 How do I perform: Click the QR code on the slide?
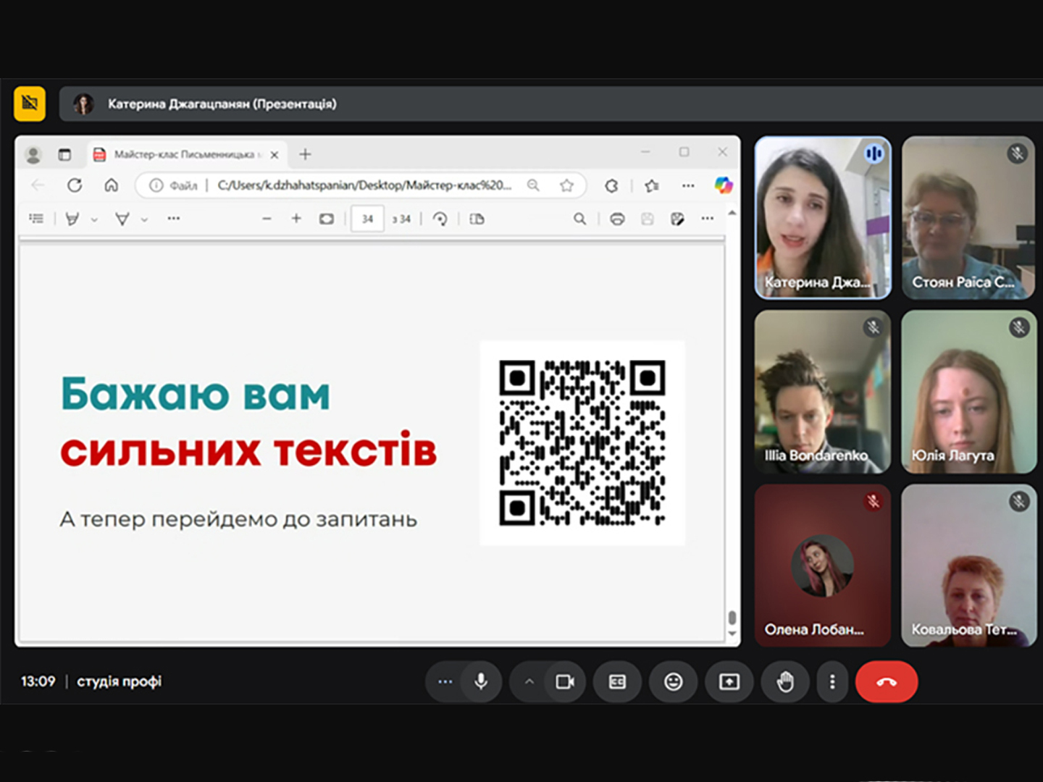tap(582, 442)
